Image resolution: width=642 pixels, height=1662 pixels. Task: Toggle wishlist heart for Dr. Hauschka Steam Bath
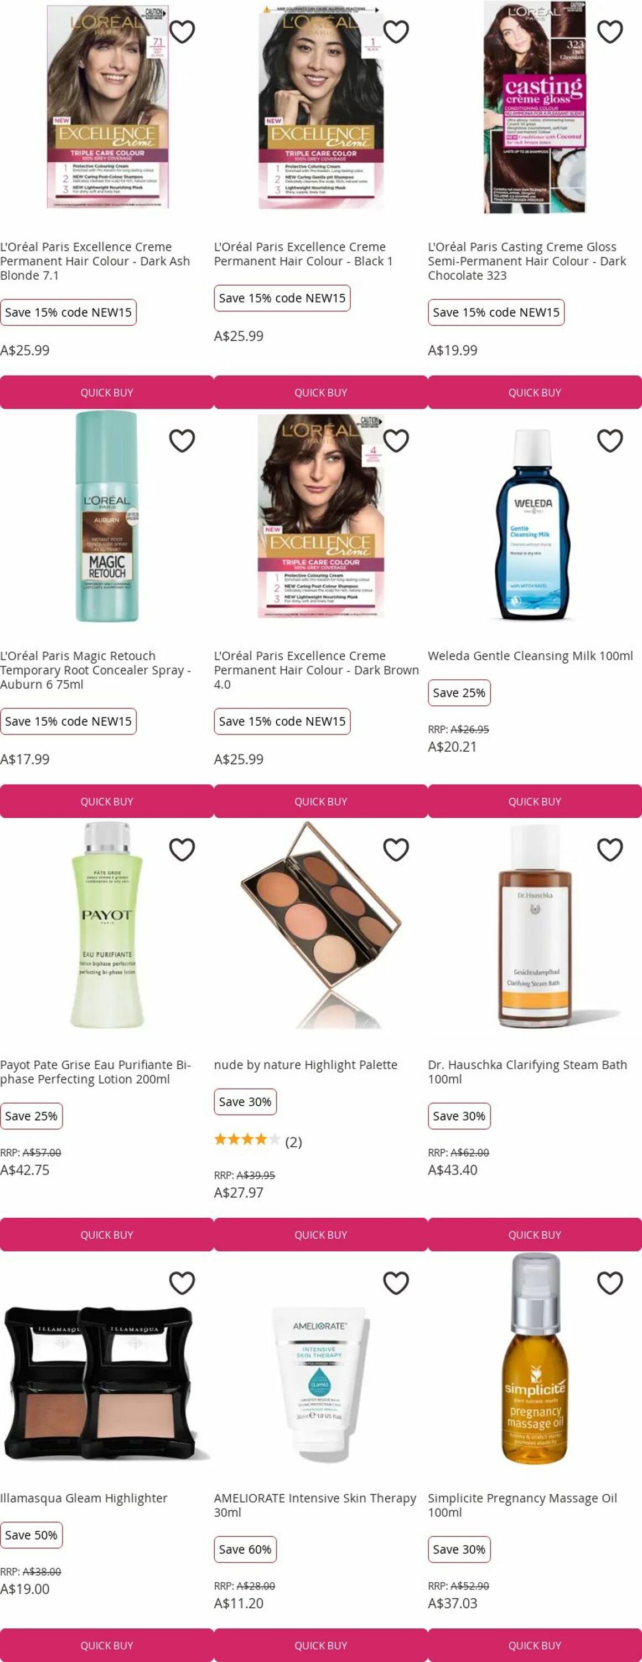610,850
